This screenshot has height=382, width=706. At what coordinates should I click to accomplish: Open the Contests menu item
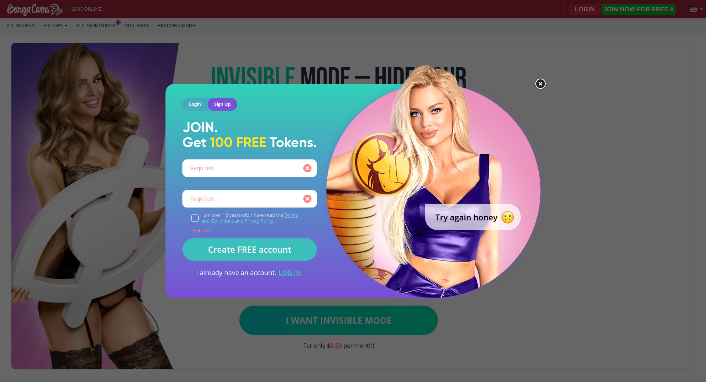coord(136,26)
